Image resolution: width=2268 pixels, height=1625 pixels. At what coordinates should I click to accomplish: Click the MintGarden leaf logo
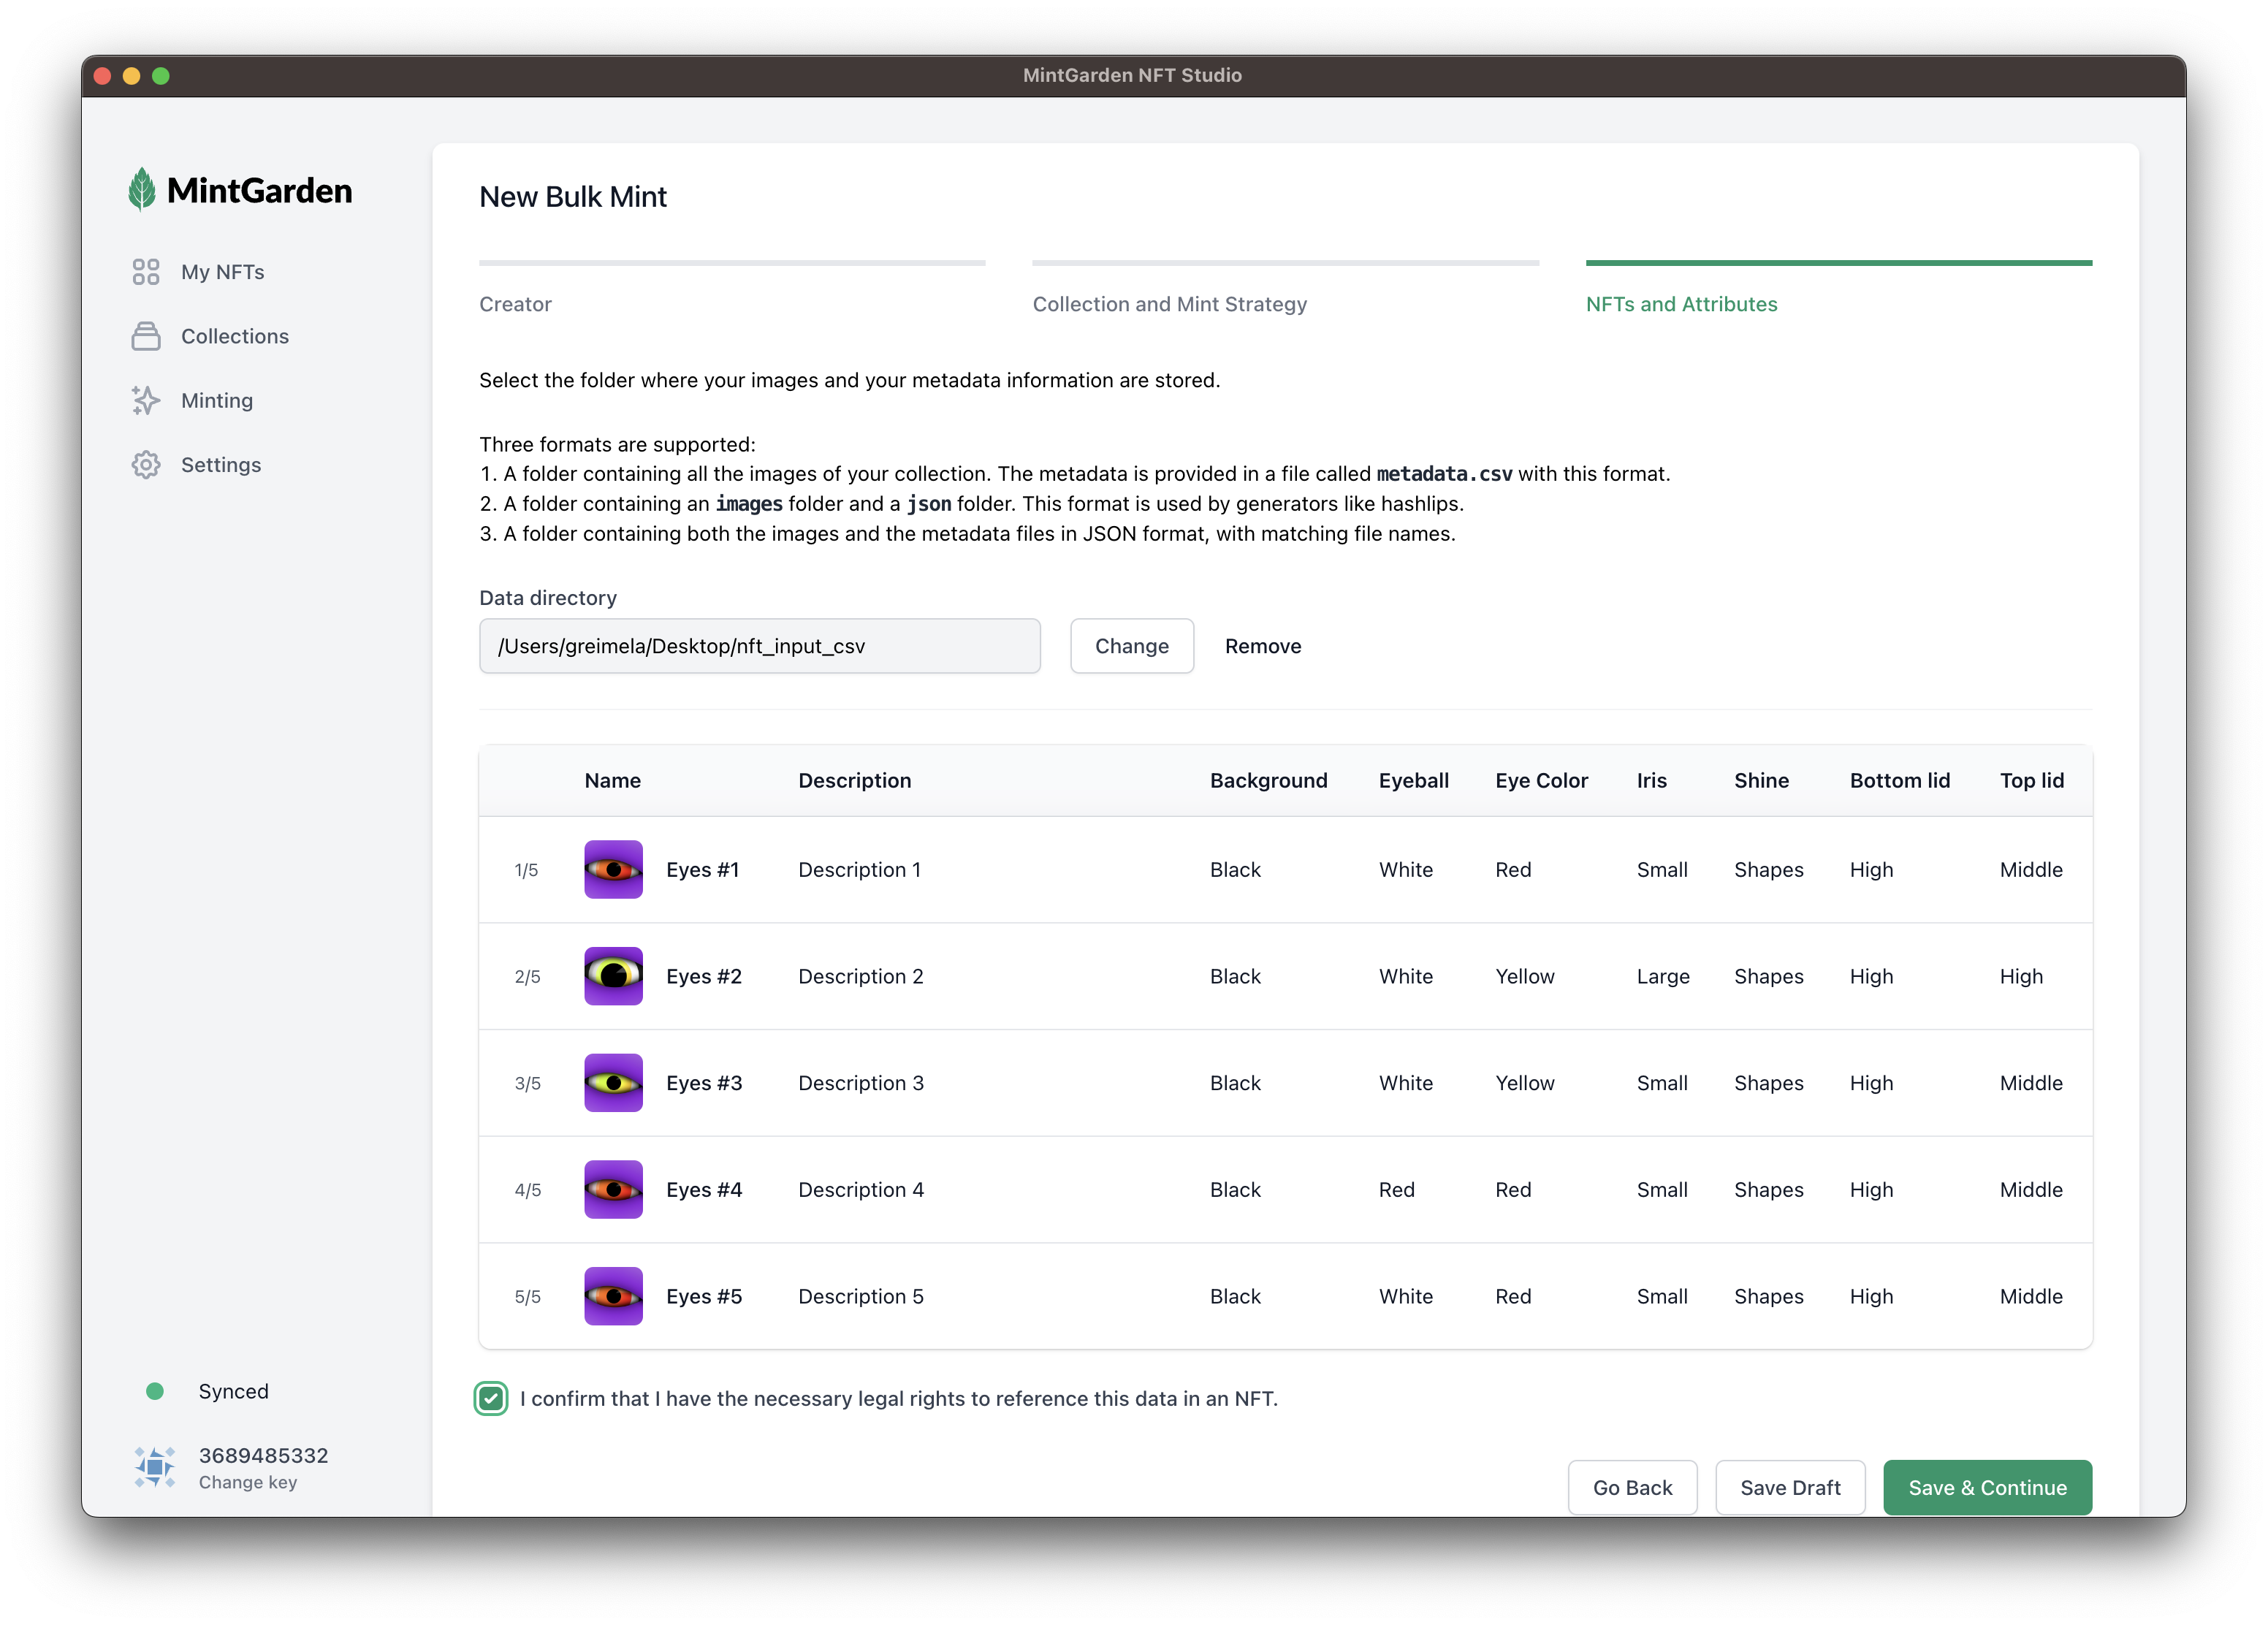click(x=142, y=189)
